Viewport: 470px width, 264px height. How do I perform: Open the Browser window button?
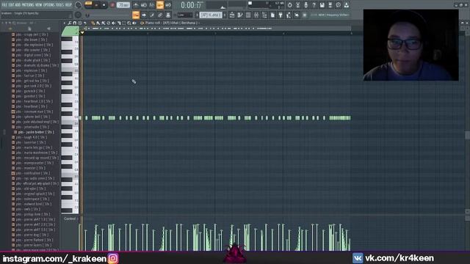click(x=264, y=15)
